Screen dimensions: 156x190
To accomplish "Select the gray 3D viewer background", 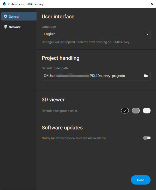I will coord(136,111).
